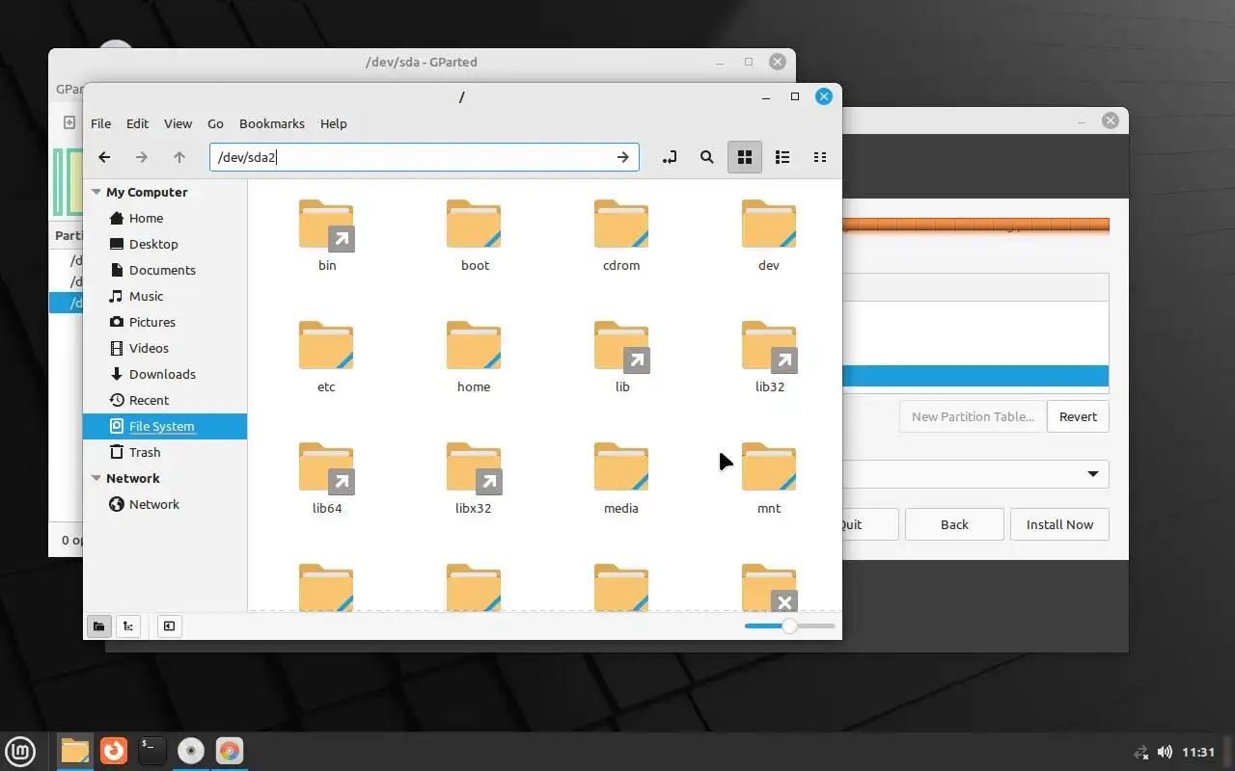The width and height of the screenshot is (1235, 771).
Task: Open the Terminal from the taskbar
Action: click(x=151, y=750)
